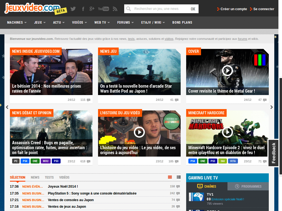Open the YouTube channel icon

click(x=104, y=9)
